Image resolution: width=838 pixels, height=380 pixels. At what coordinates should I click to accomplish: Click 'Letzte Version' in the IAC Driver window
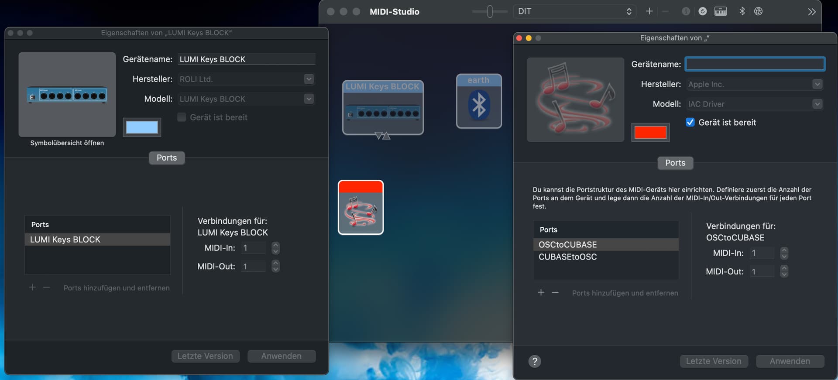(714, 361)
